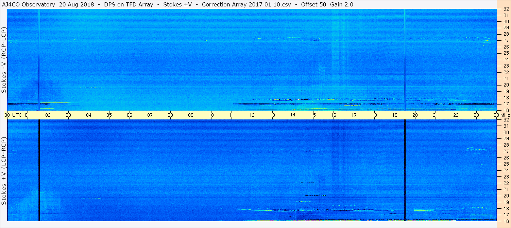Screen dimensions: 511x228
Task: Select the 16 hour mark on time axis
Action: pyautogui.click(x=334, y=115)
